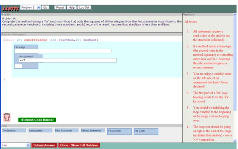The width and height of the screenshot is (238, 149).
Task: Click Submit Answer
Action: (x=44, y=145)
